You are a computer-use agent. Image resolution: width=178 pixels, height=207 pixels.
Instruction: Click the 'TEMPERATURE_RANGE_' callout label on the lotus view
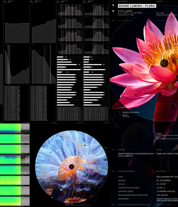(131, 112)
